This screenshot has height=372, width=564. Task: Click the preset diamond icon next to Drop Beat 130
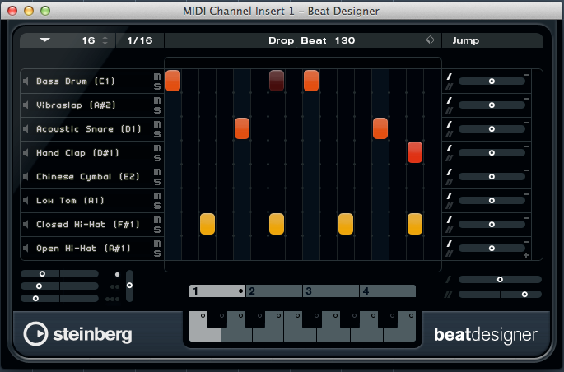pyautogui.click(x=430, y=40)
